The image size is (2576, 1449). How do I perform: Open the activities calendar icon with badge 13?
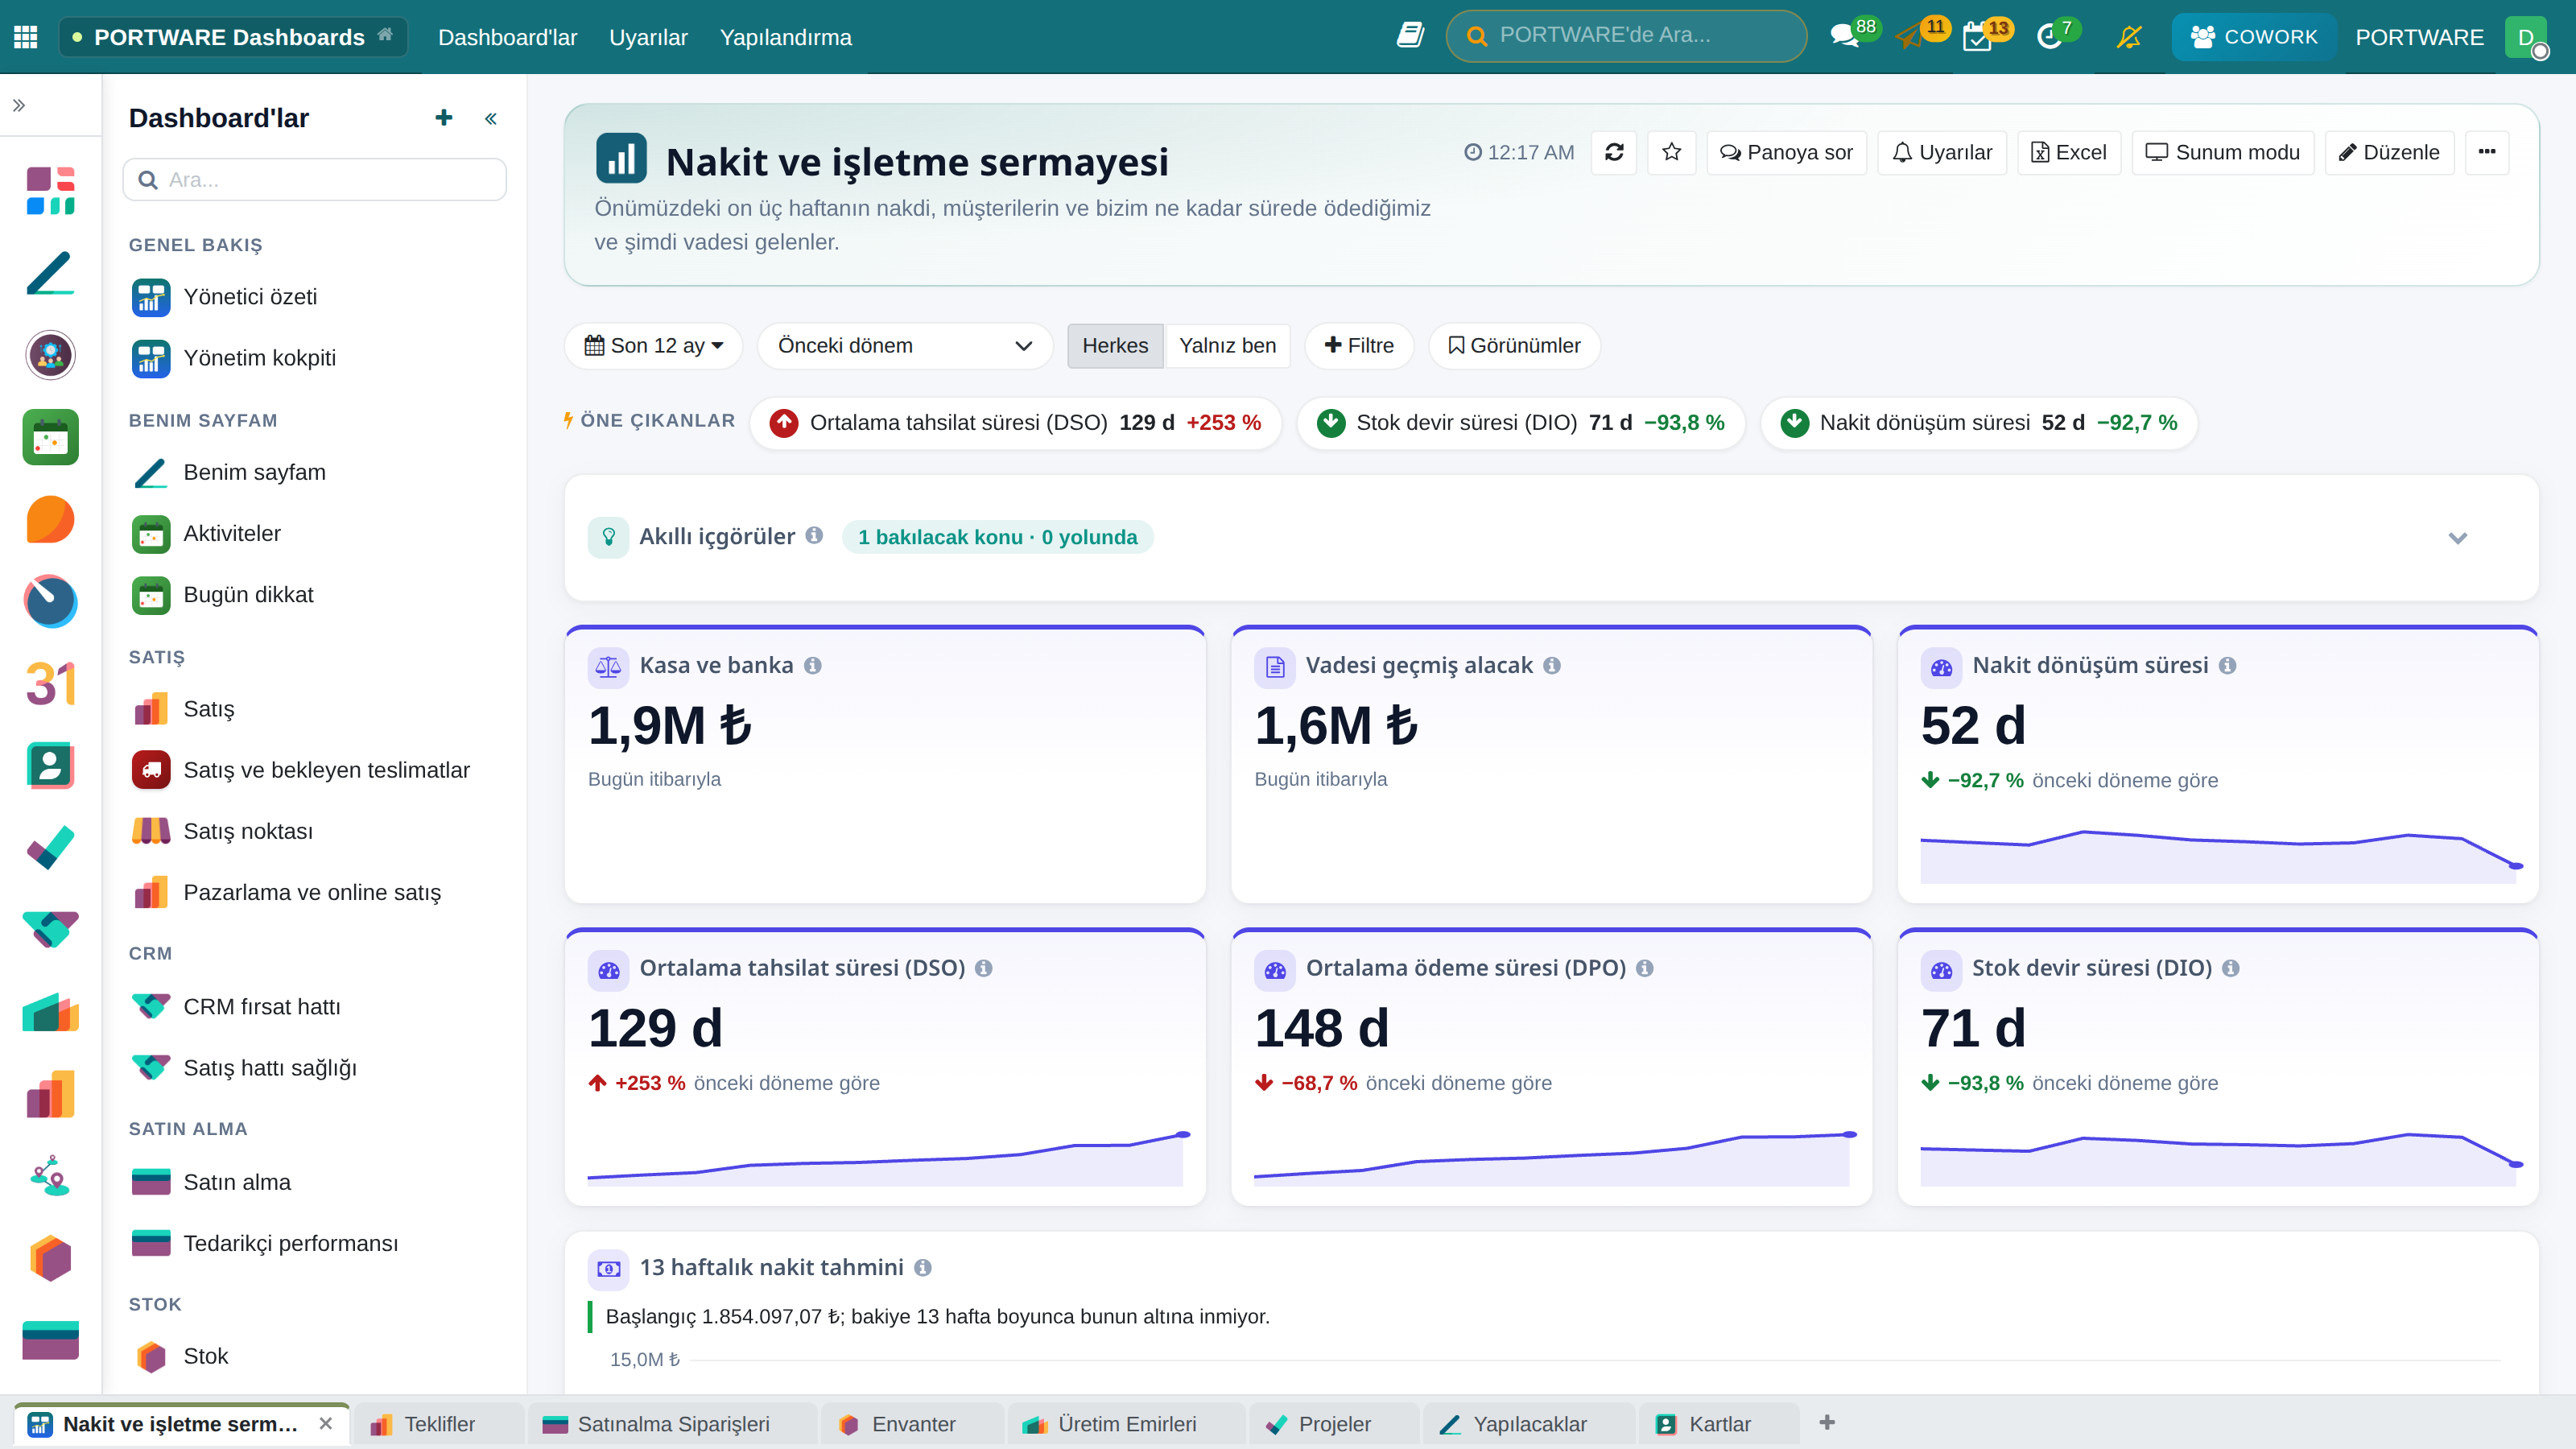pos(1978,37)
